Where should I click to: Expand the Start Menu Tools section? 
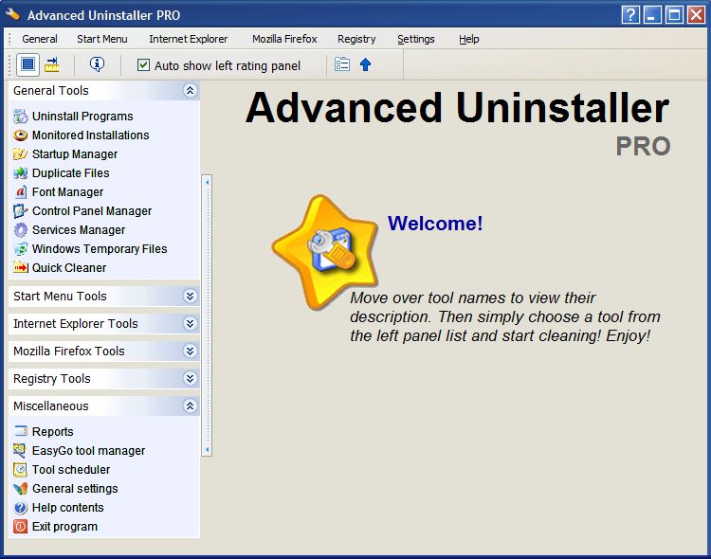(190, 297)
